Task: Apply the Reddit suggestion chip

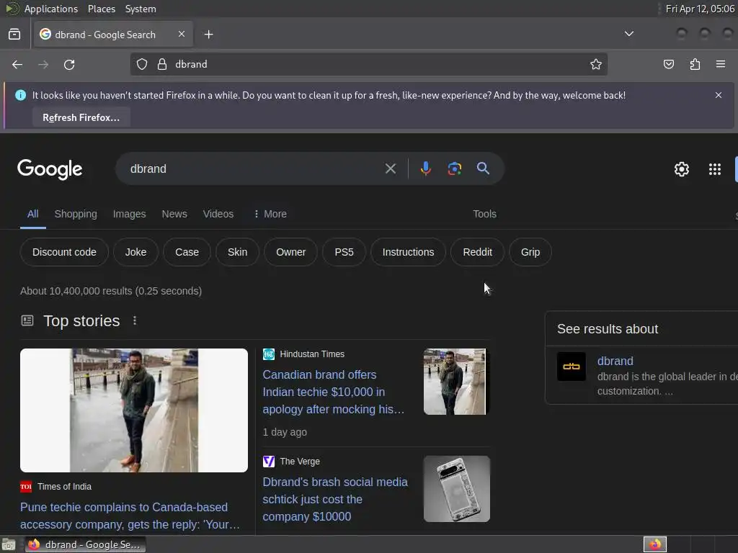Action: [x=477, y=252]
